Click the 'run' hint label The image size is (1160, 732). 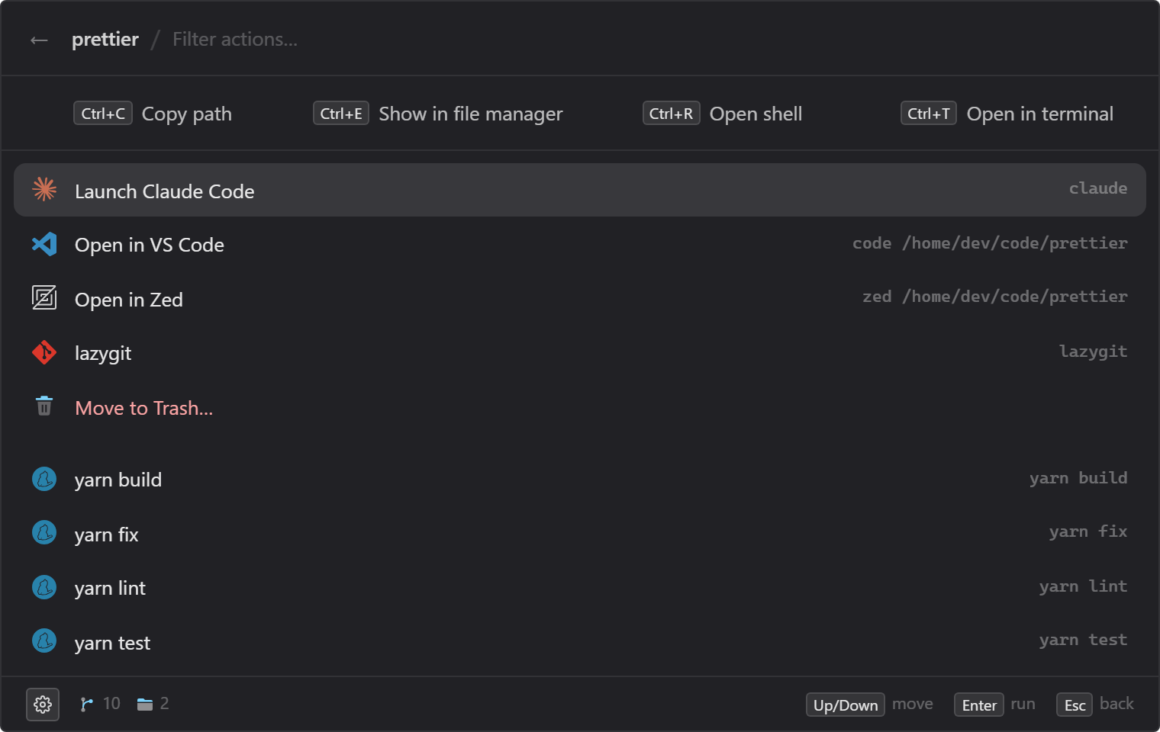coord(1023,703)
